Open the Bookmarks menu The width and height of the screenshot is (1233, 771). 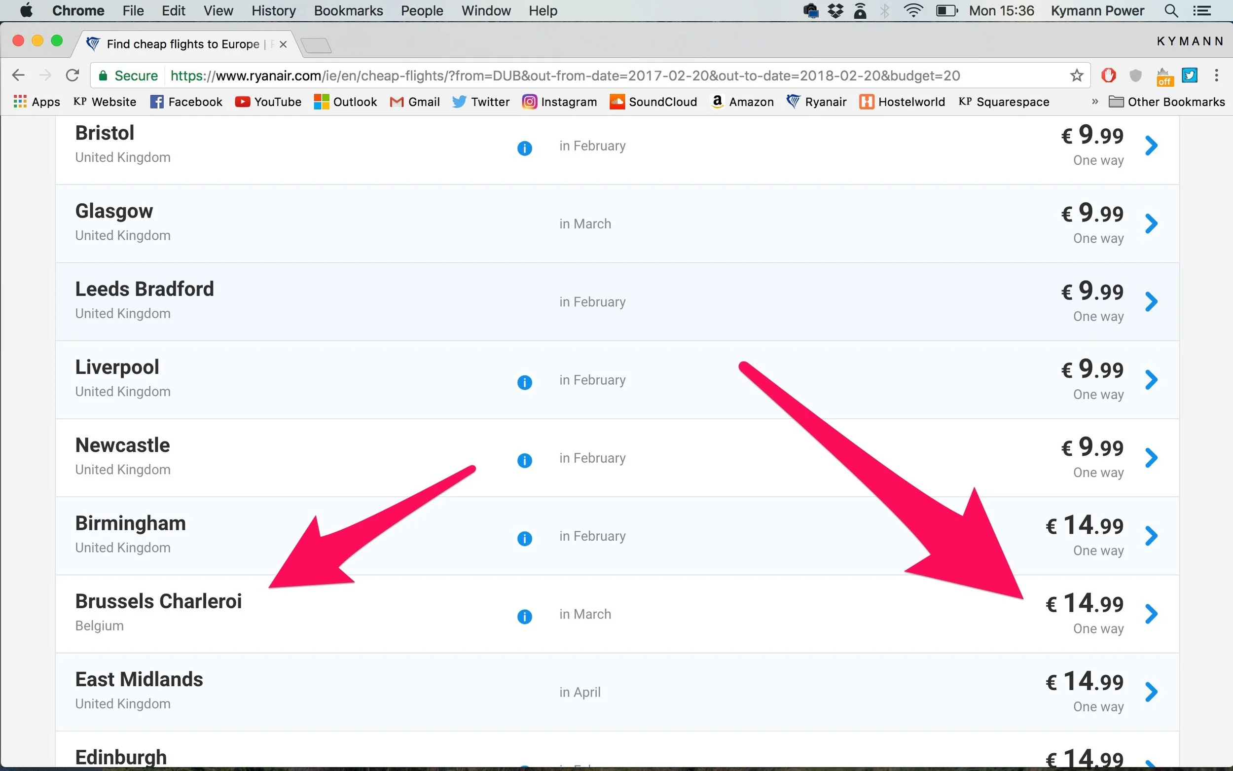tap(348, 11)
